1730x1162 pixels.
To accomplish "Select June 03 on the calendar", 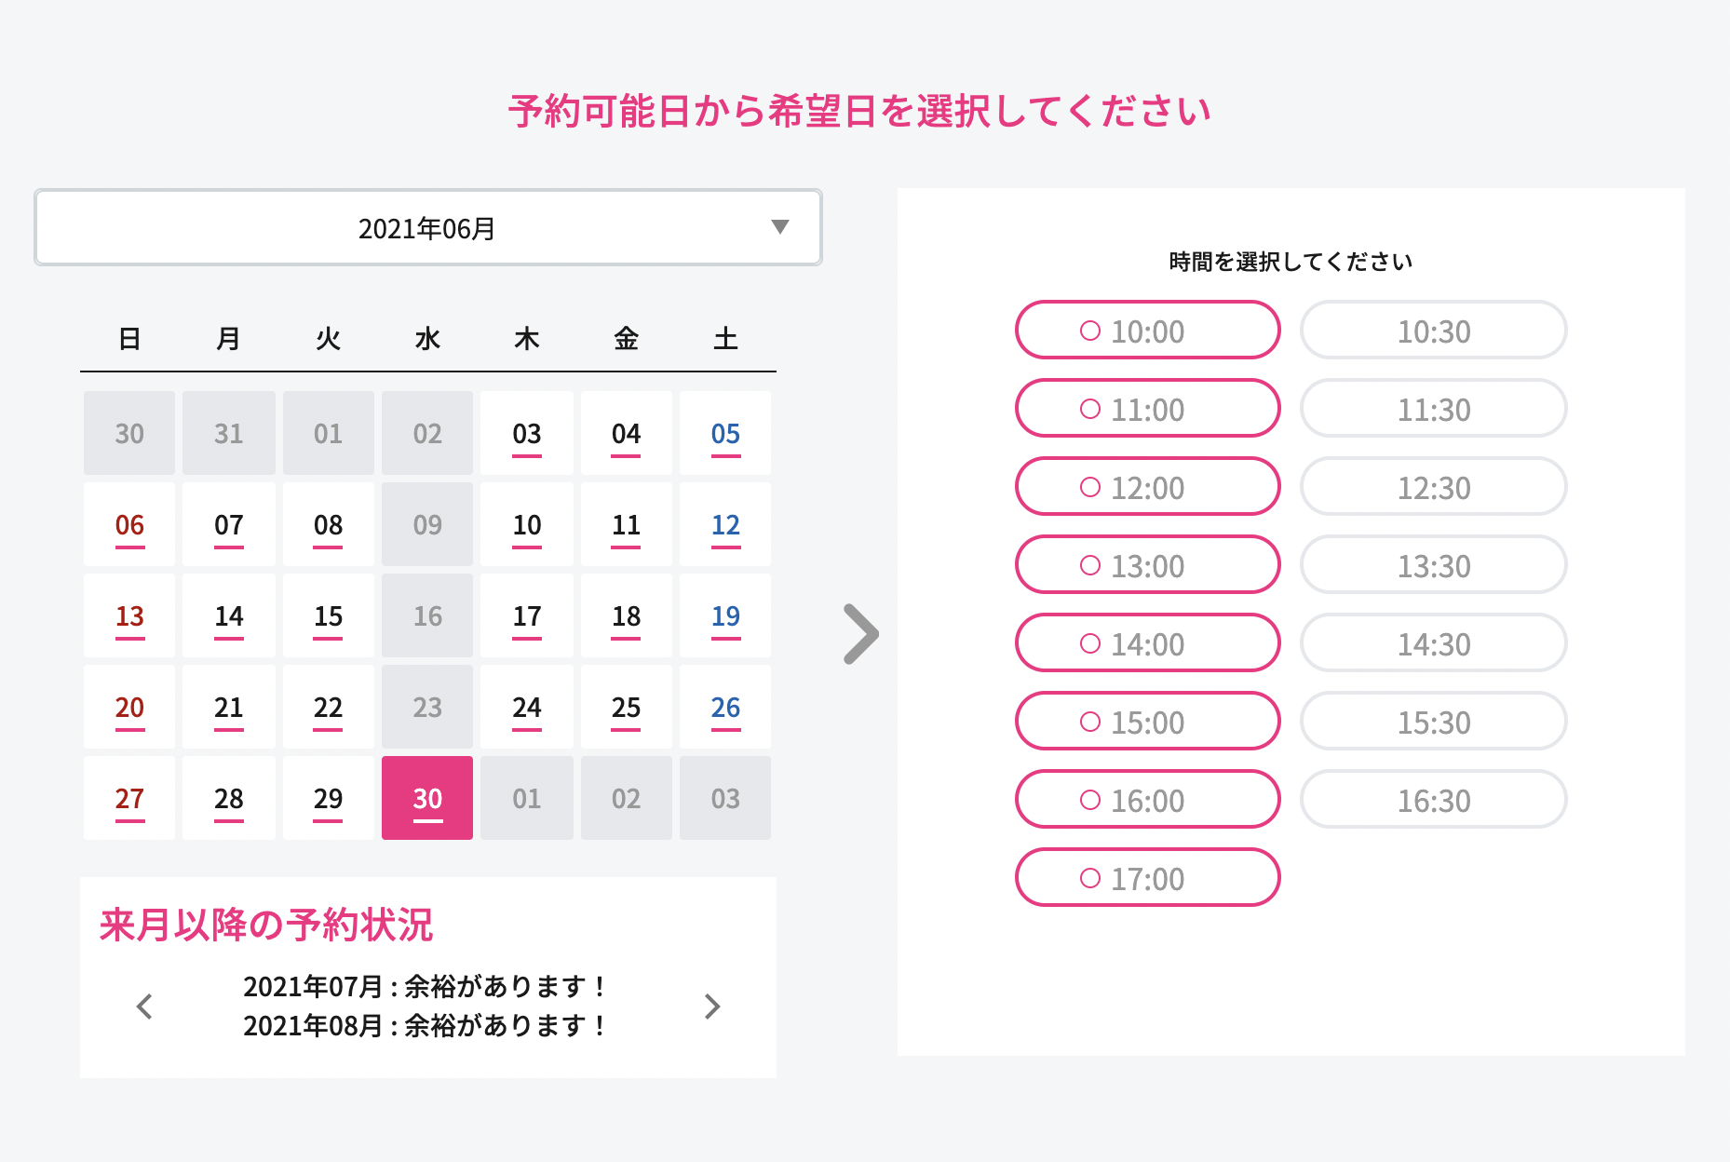I will coord(527,434).
